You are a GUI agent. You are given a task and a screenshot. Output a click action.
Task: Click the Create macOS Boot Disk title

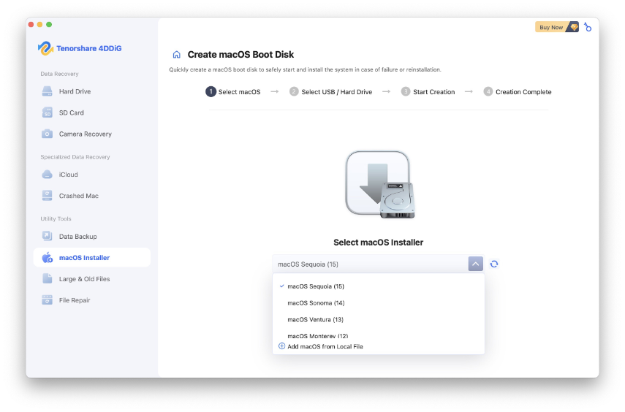[x=240, y=55]
